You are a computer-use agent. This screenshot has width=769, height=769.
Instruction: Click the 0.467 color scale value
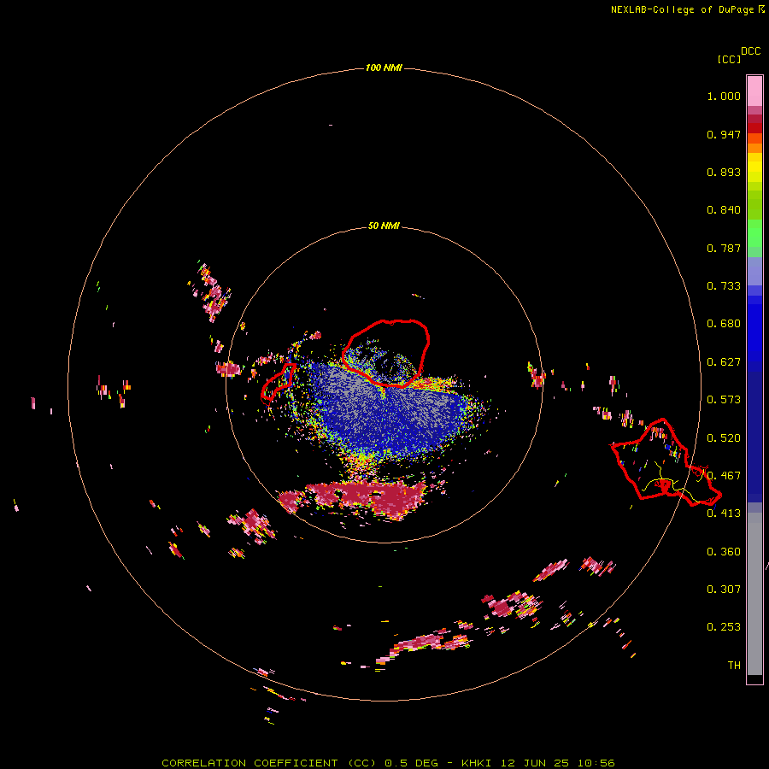[724, 476]
